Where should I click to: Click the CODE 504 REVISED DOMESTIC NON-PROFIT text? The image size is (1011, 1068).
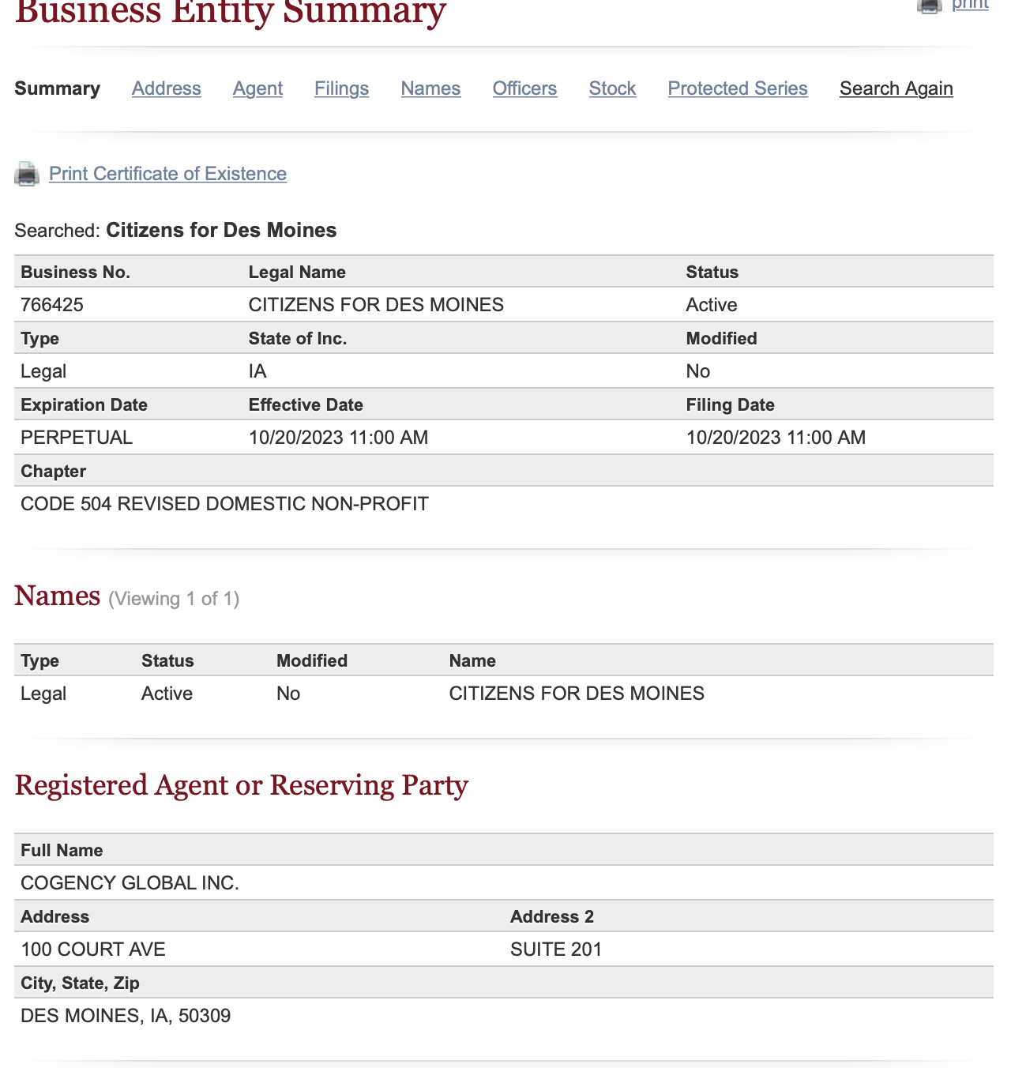[x=224, y=504]
